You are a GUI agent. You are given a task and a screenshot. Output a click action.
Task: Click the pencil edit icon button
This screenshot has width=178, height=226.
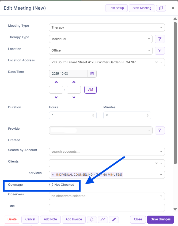point(114,219)
